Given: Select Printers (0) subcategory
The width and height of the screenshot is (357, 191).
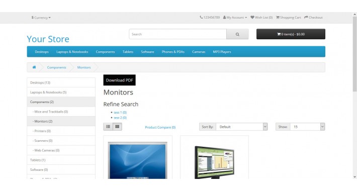Looking at the screenshot, I should 61,131.
